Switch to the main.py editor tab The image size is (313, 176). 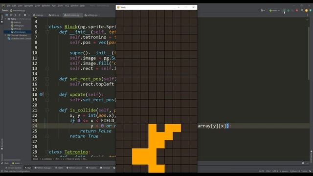pyautogui.click(x=39, y=15)
